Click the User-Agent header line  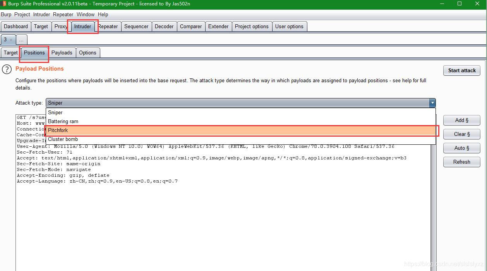[205, 146]
